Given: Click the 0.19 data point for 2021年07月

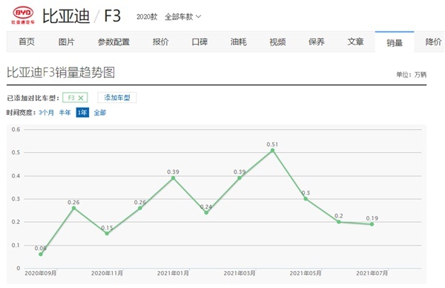Looking at the screenshot, I should [372, 224].
